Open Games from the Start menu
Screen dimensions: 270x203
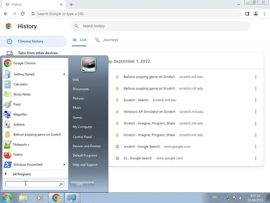coord(78,118)
